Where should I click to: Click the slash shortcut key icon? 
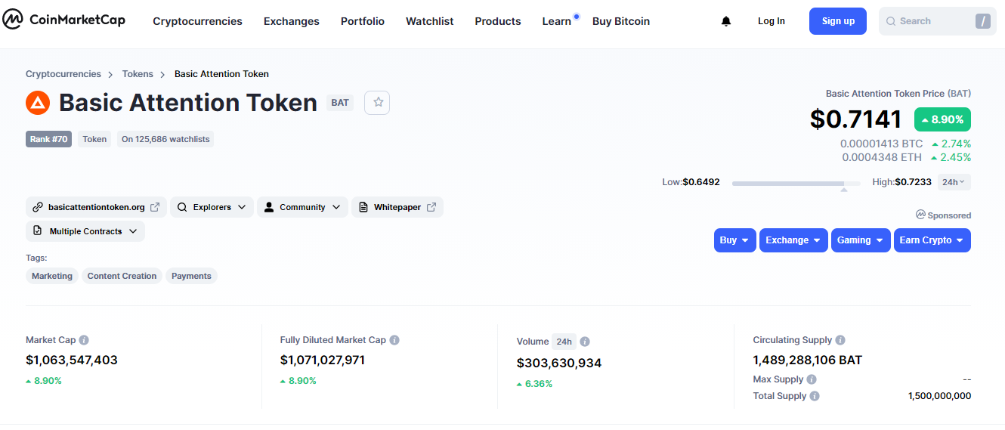click(x=982, y=21)
